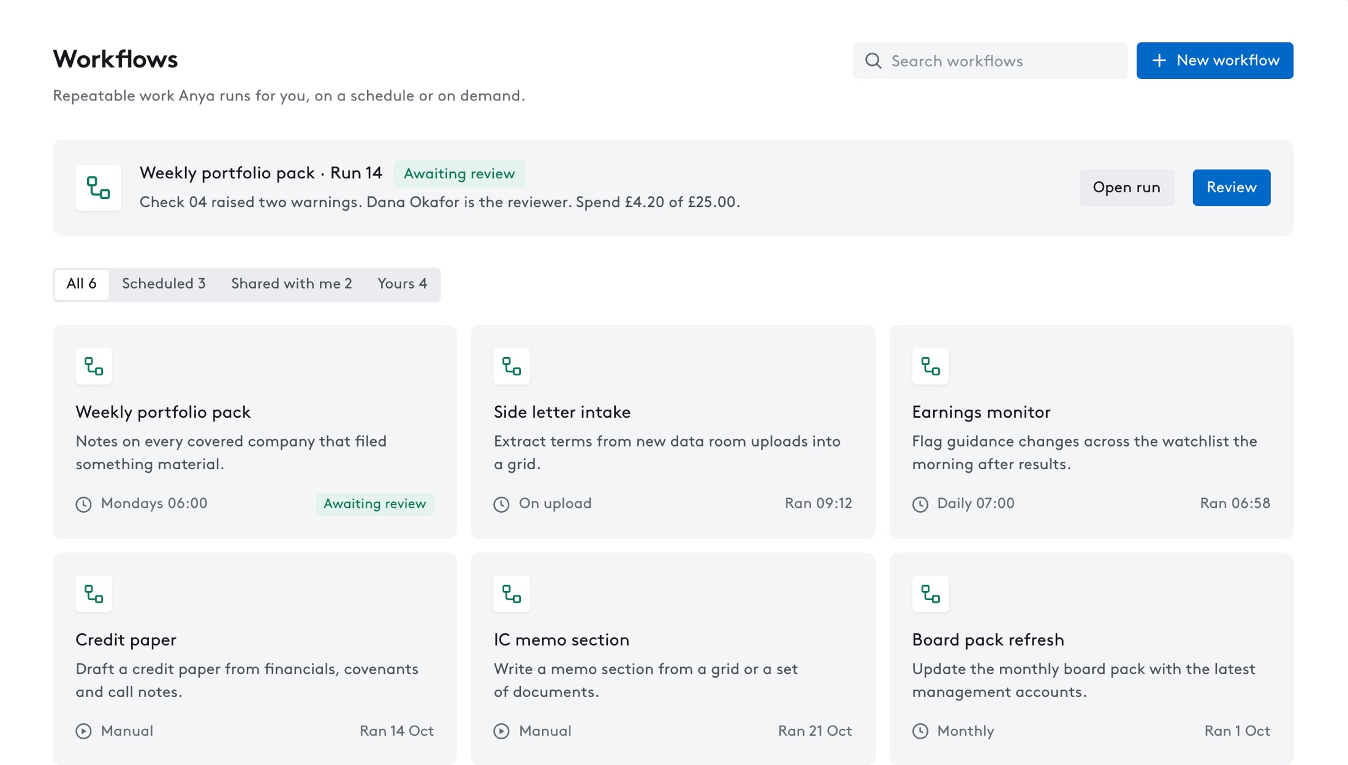Click the Ran 06:58 timestamp
Screen dimensions: 1348x765
click(x=1235, y=504)
